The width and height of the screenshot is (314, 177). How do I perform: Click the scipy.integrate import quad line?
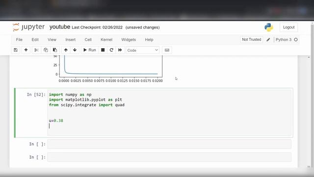coord(87,105)
